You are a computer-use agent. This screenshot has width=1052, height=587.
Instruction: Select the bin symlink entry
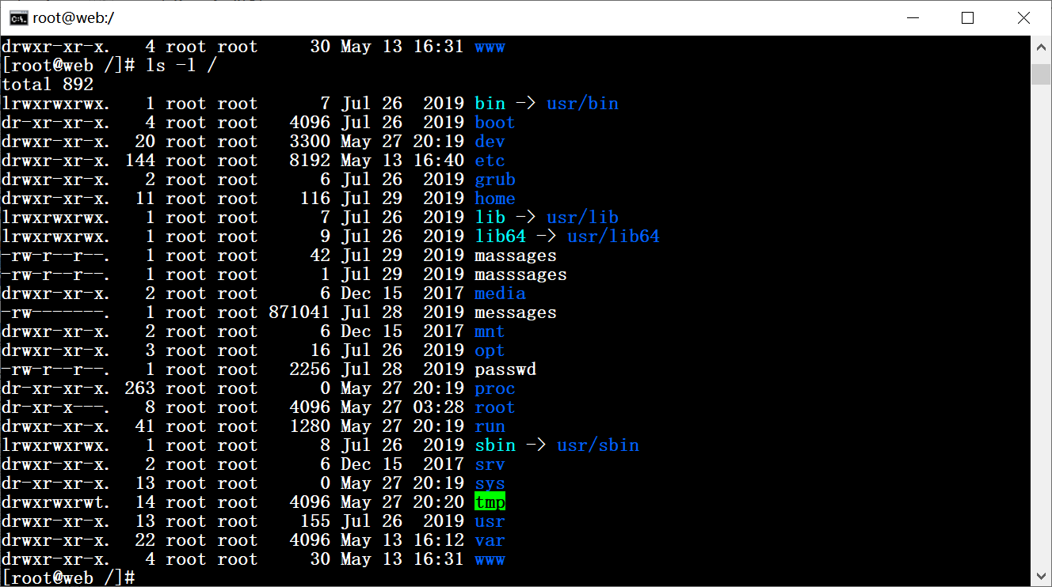490,103
